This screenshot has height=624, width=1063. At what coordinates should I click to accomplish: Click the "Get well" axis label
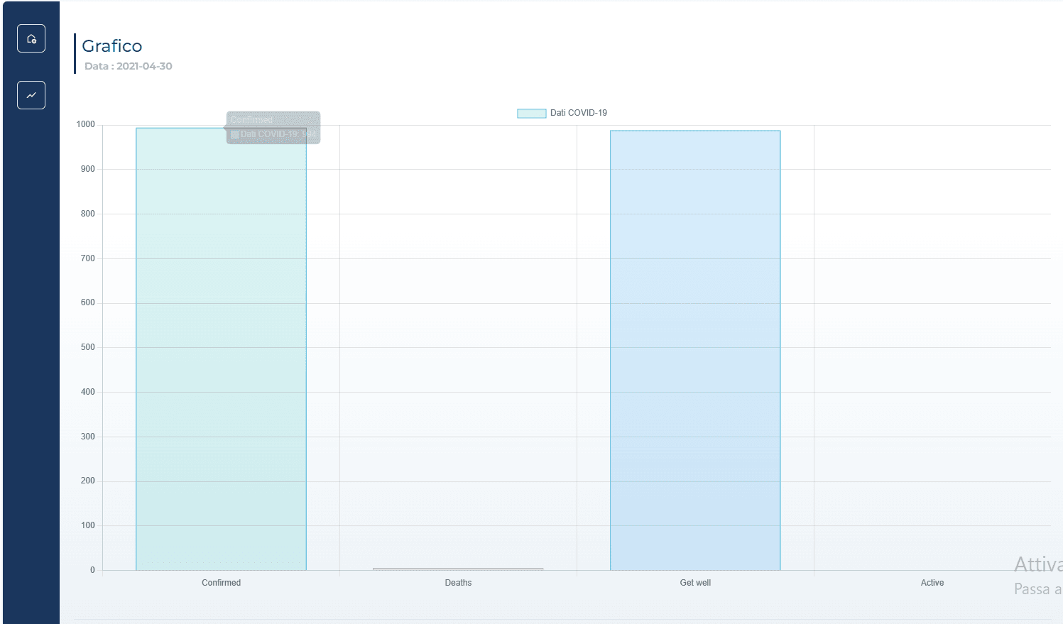[x=694, y=582]
